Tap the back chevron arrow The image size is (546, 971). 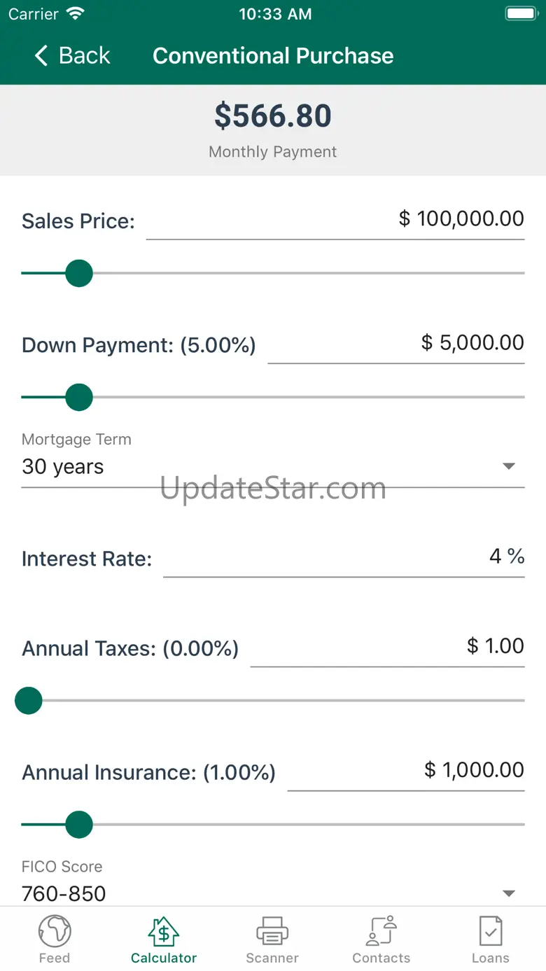tap(41, 56)
